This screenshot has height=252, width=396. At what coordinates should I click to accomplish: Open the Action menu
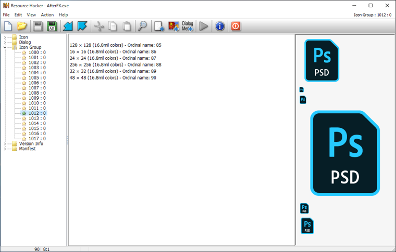coord(47,15)
